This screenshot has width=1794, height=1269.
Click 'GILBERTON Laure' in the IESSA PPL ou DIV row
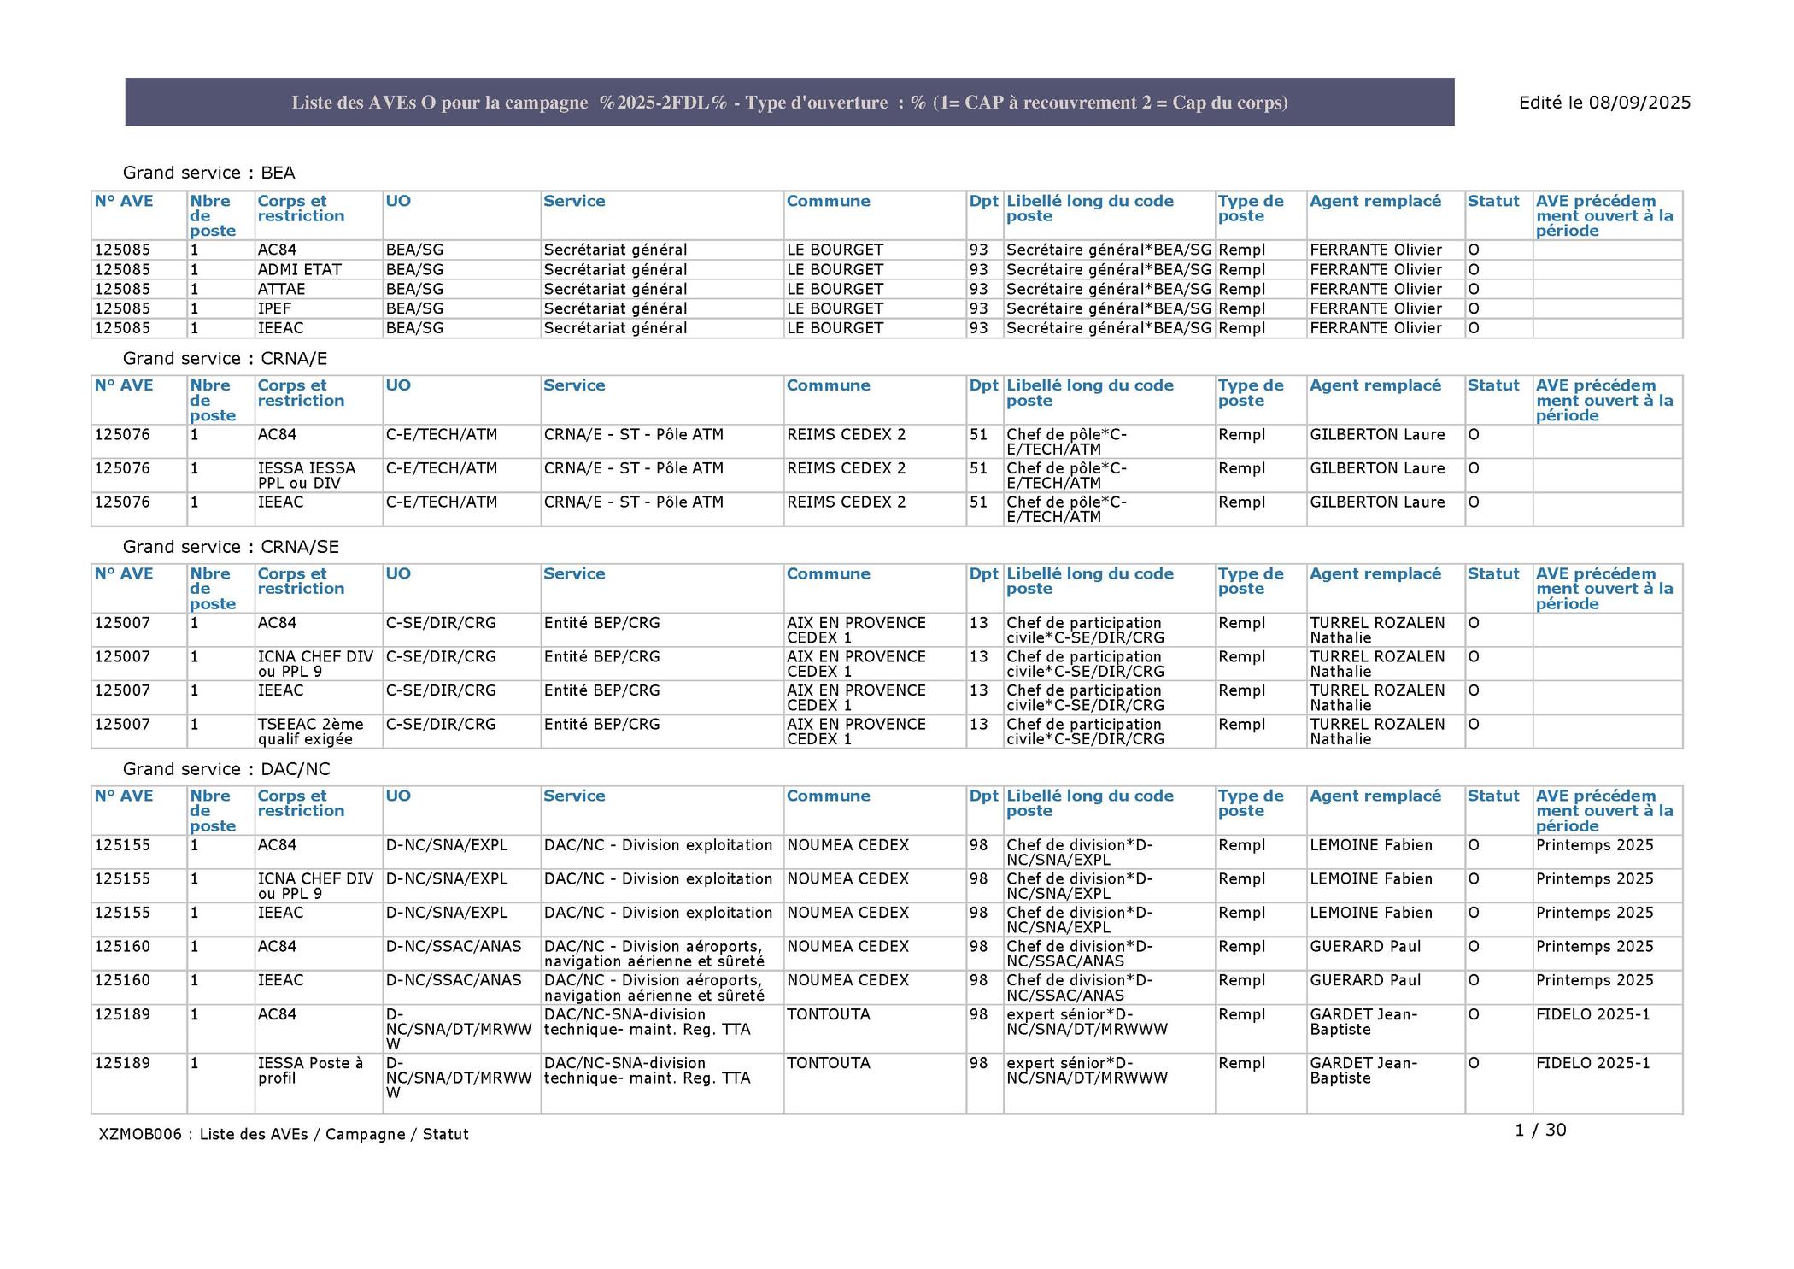(x=1377, y=468)
